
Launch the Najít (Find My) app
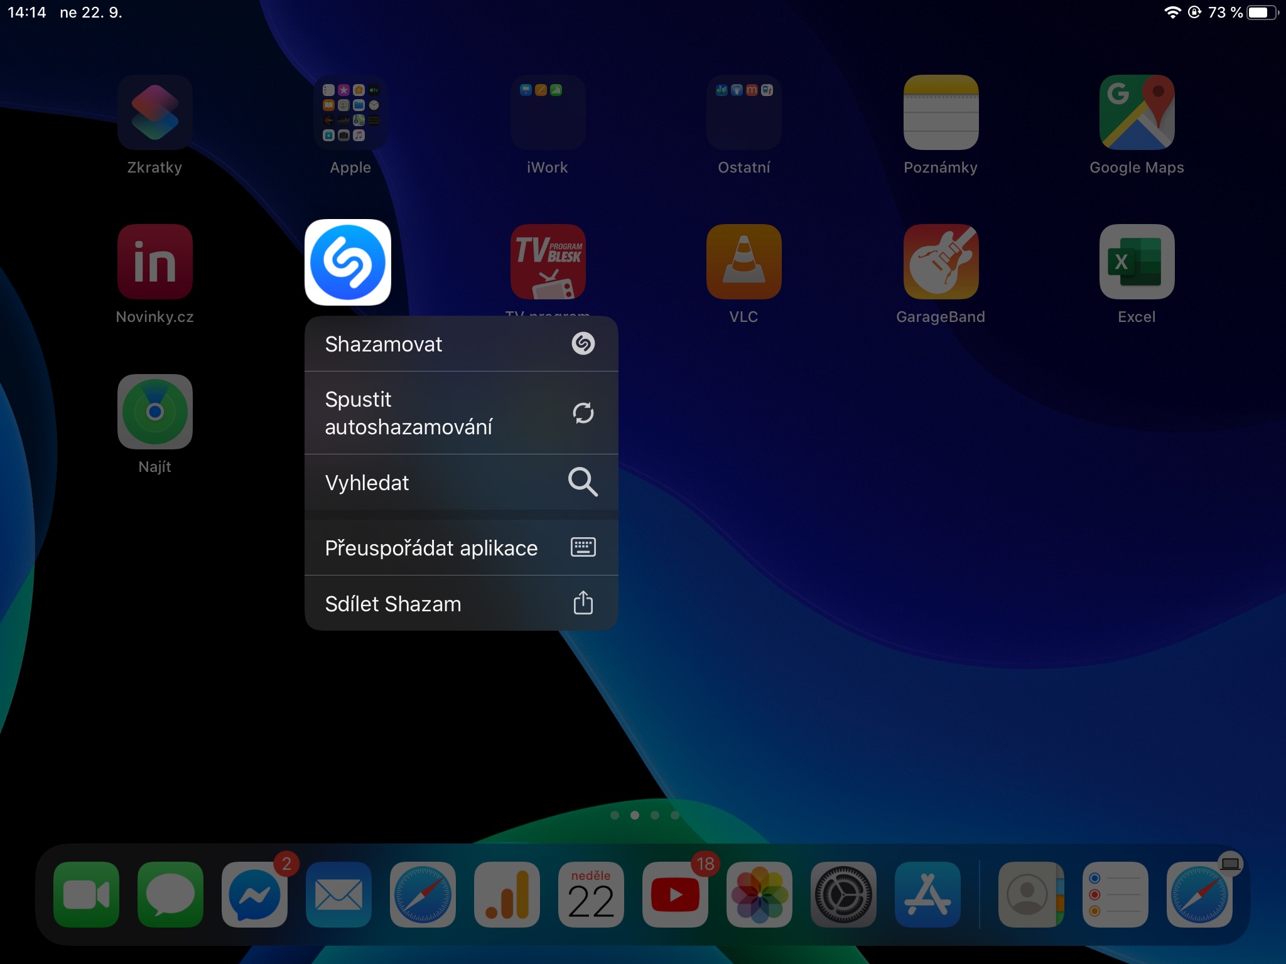point(154,412)
